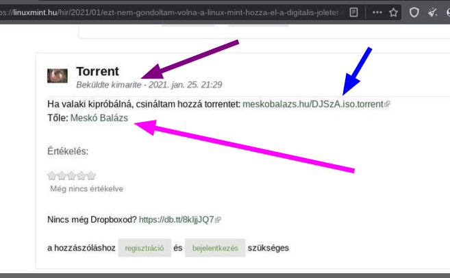Rate the comment five stars
The image size is (450, 278).
click(91, 176)
